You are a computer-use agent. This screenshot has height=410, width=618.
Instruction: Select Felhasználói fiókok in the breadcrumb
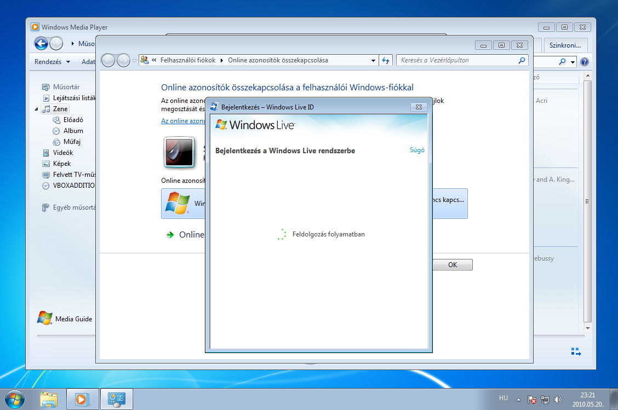coord(188,60)
